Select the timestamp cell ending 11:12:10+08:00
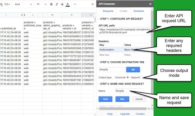The width and height of the screenshot is (195, 116). [12, 32]
